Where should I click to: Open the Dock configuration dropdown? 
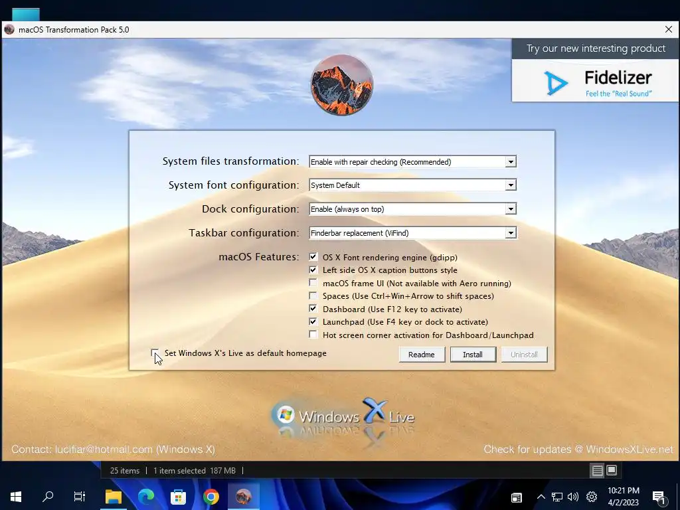point(412,209)
